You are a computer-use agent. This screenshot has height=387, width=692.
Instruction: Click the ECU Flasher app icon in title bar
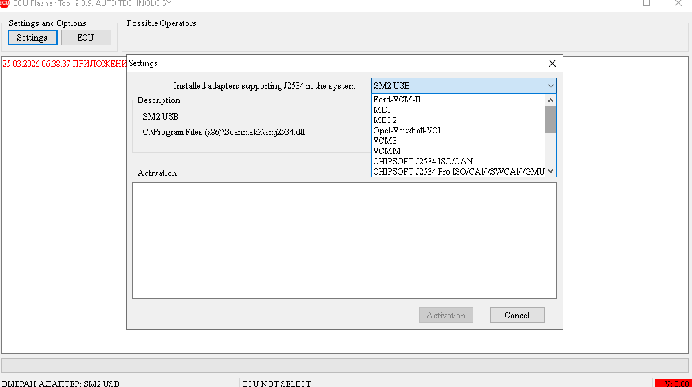[4, 3]
